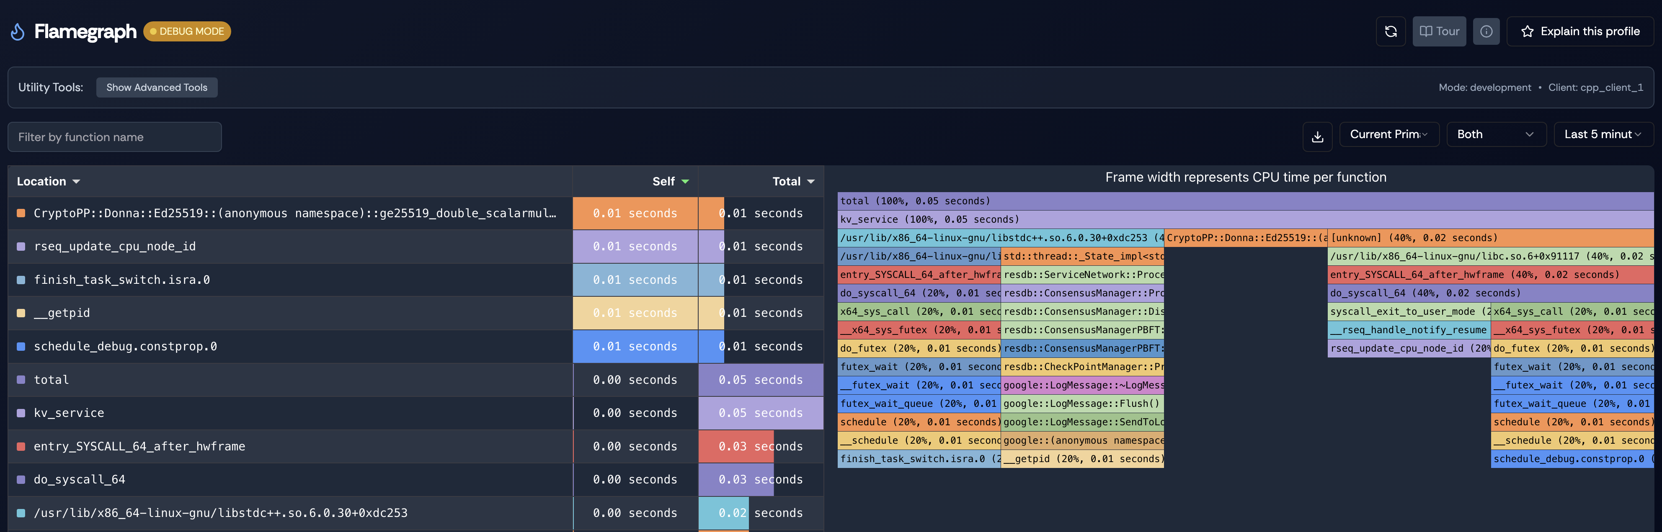Click purple swatch beside rseq_update_cpu_node_id row

click(x=21, y=247)
